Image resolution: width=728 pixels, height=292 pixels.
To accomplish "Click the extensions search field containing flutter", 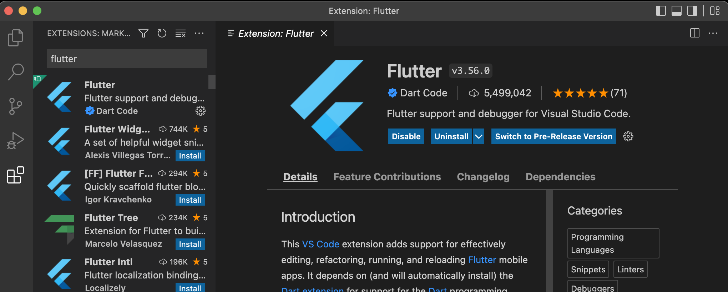I will pyautogui.click(x=127, y=59).
